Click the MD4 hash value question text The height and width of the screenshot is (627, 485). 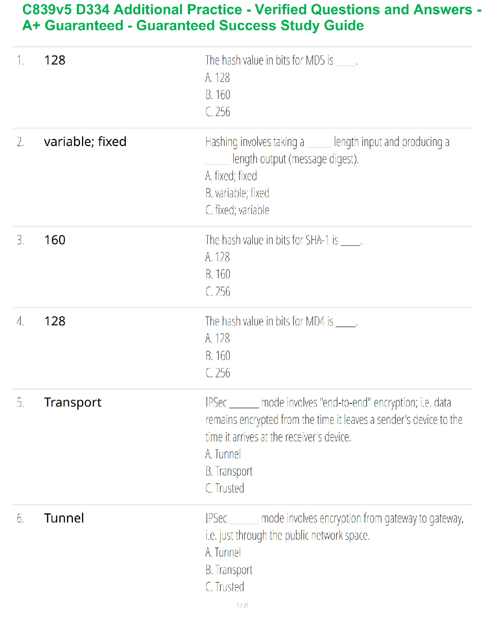pos(281,321)
